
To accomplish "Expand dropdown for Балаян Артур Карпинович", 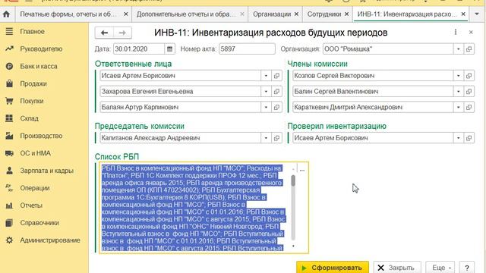I will [x=266, y=107].
